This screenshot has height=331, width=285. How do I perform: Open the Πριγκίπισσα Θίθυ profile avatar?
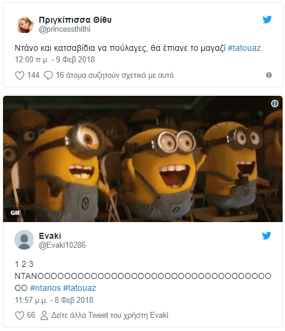(x=25, y=25)
